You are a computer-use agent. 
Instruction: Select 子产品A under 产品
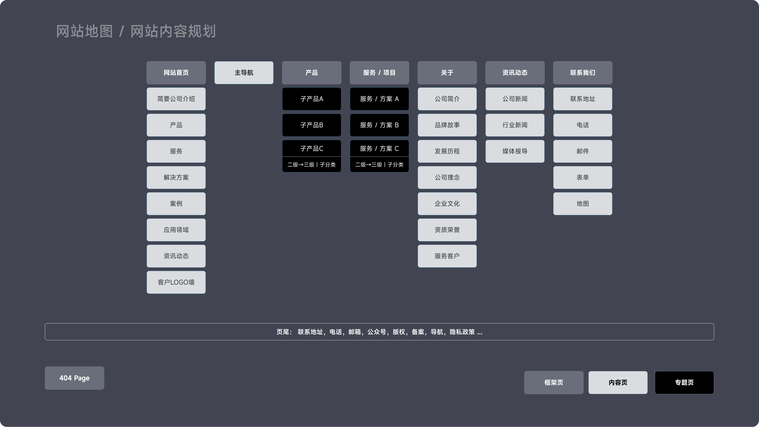point(311,99)
